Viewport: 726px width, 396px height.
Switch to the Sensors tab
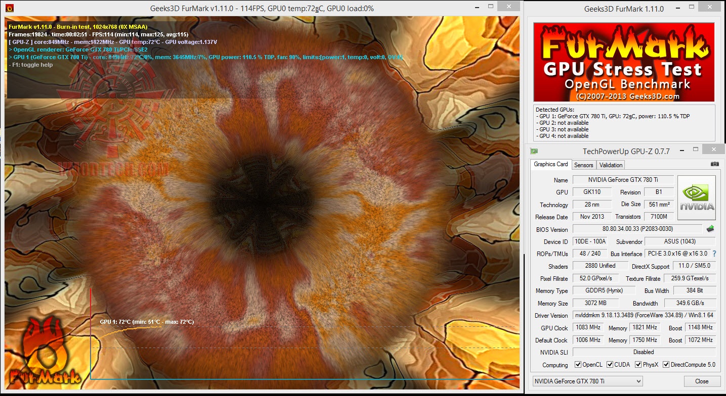tap(584, 165)
